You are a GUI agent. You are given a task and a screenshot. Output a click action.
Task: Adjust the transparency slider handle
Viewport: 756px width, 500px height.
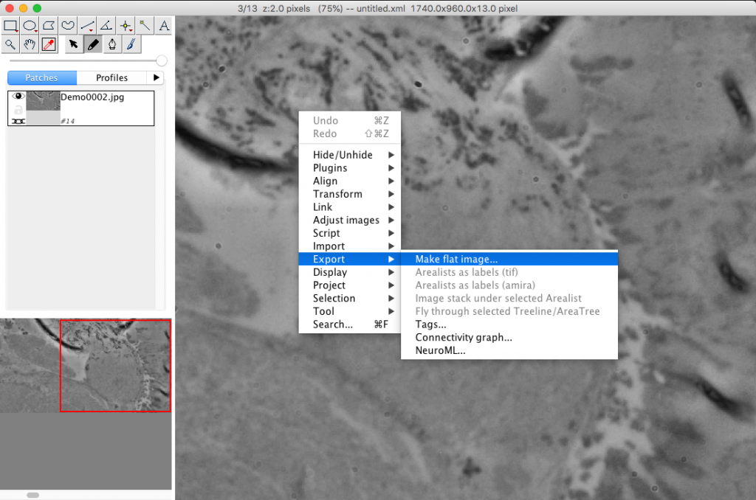[162, 60]
